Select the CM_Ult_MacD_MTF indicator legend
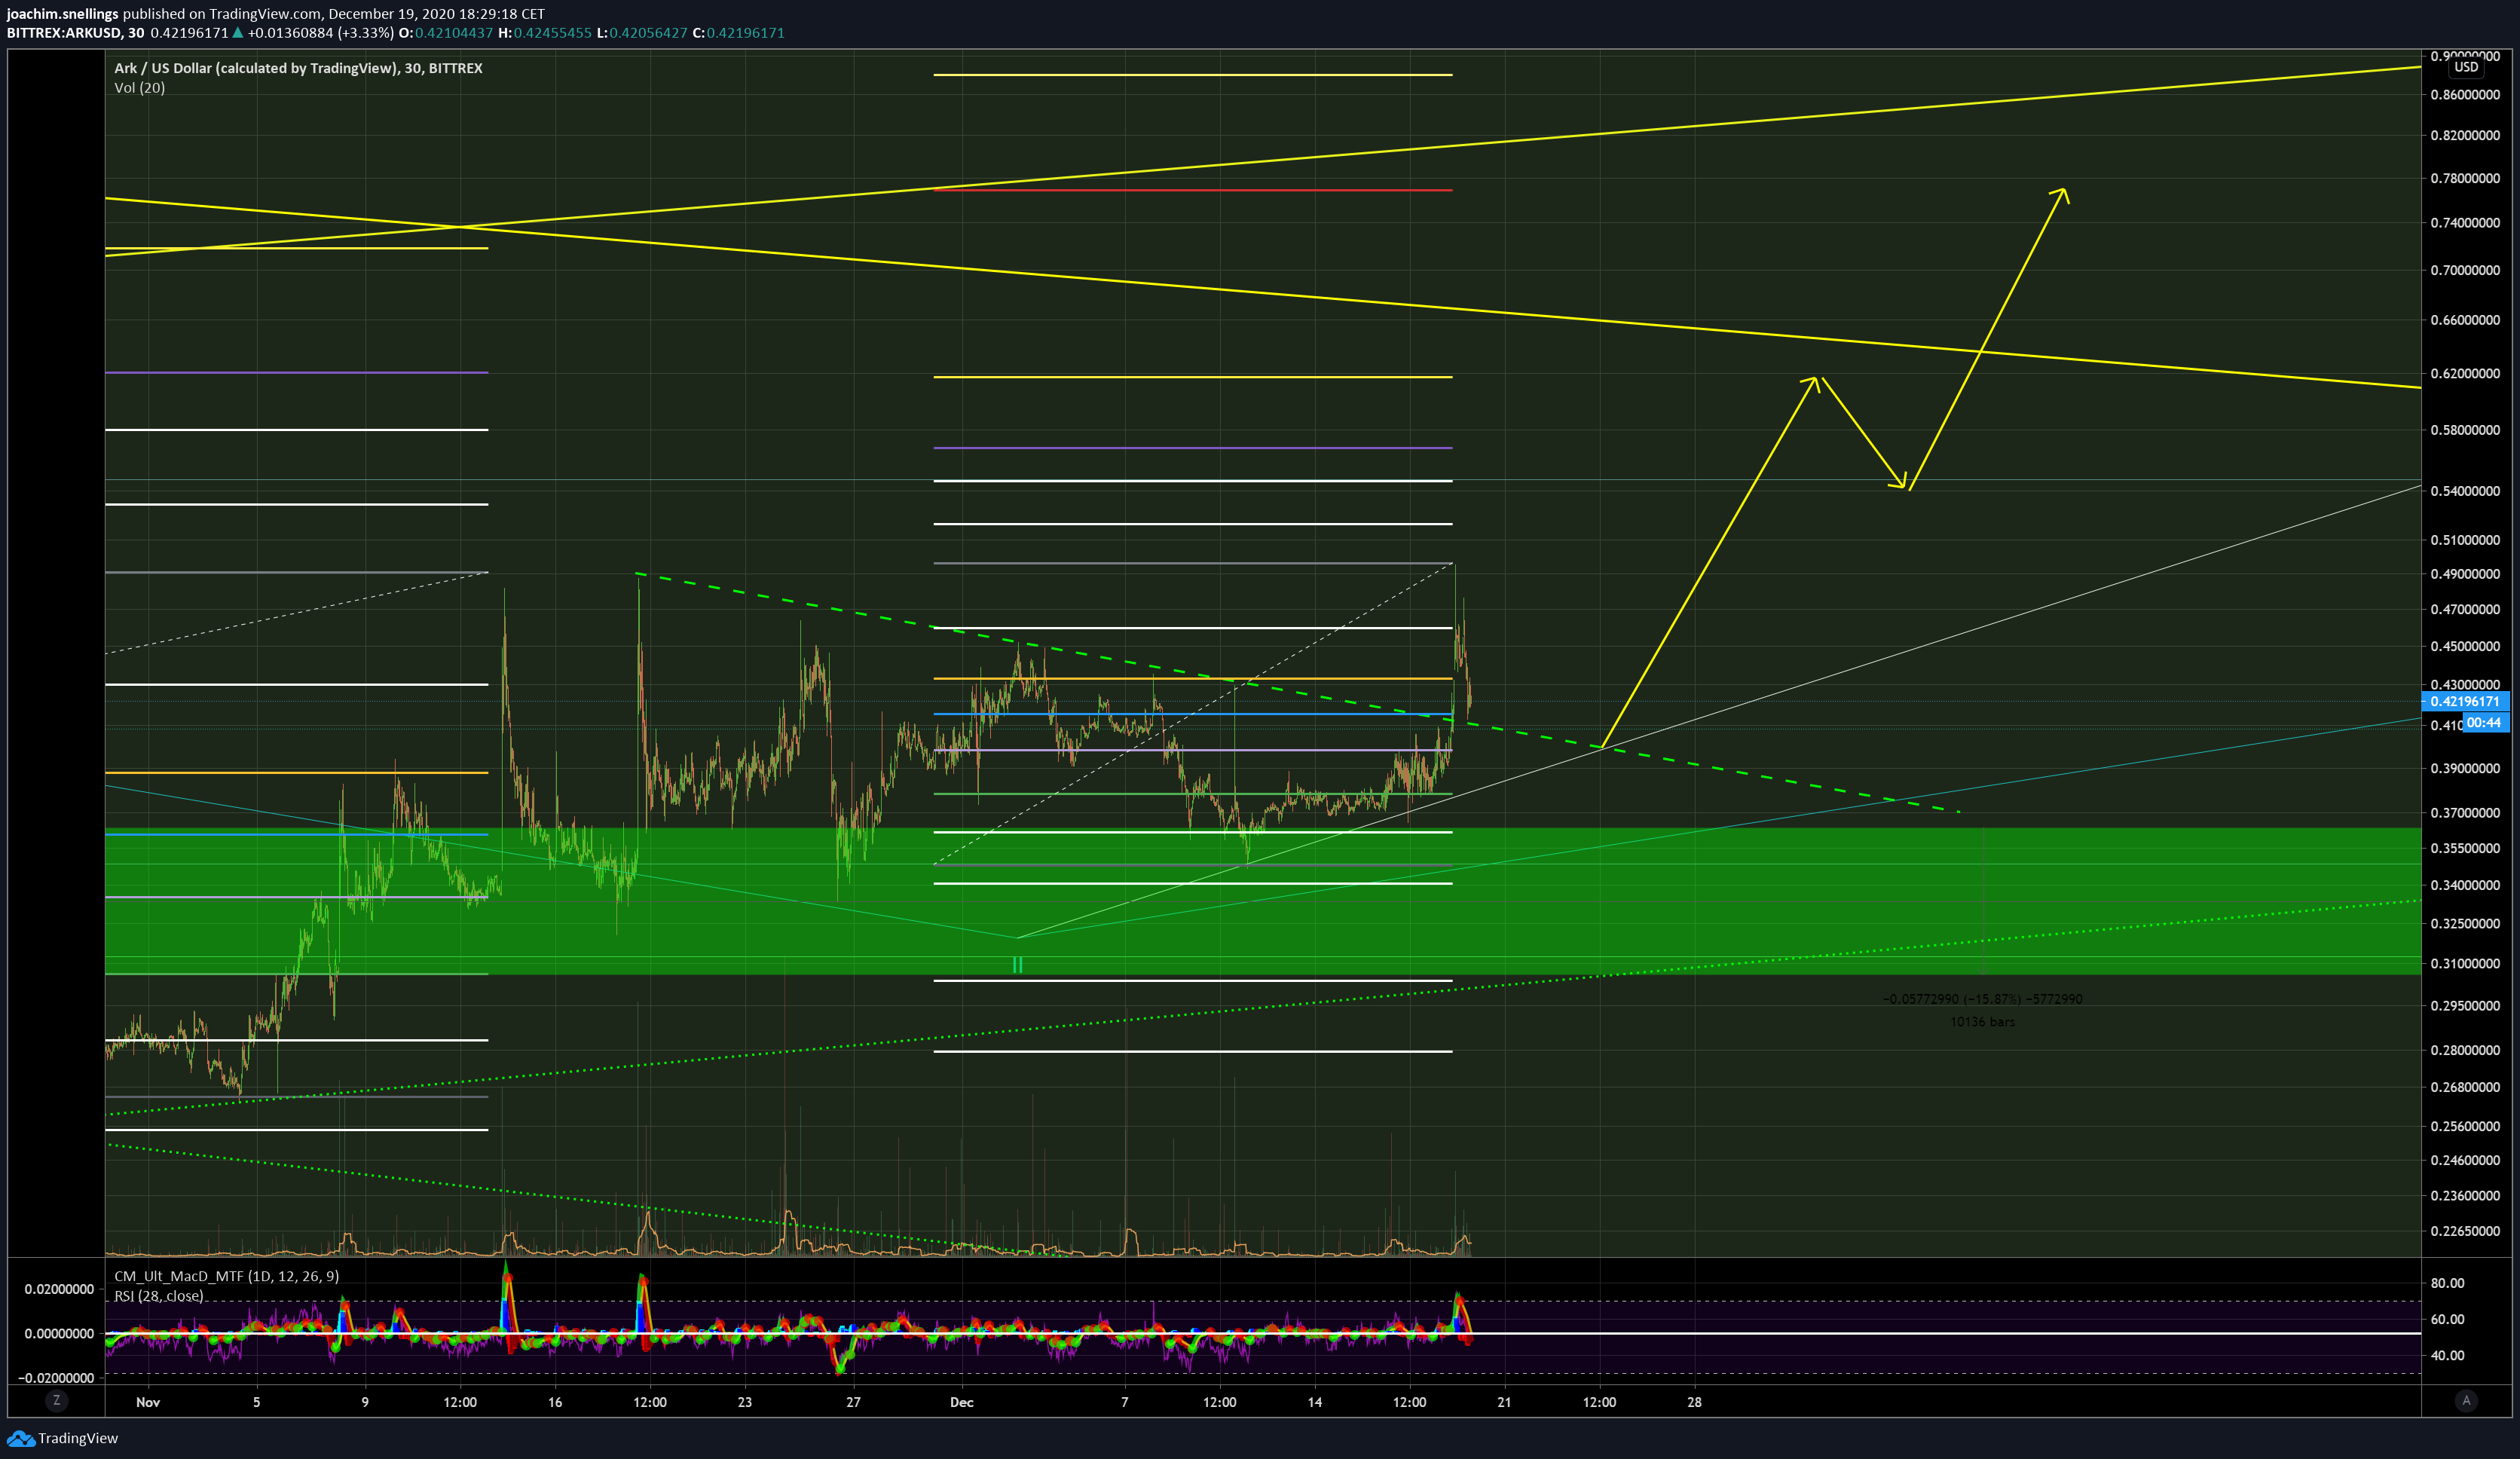The height and width of the screenshot is (1459, 2520). pos(226,1276)
